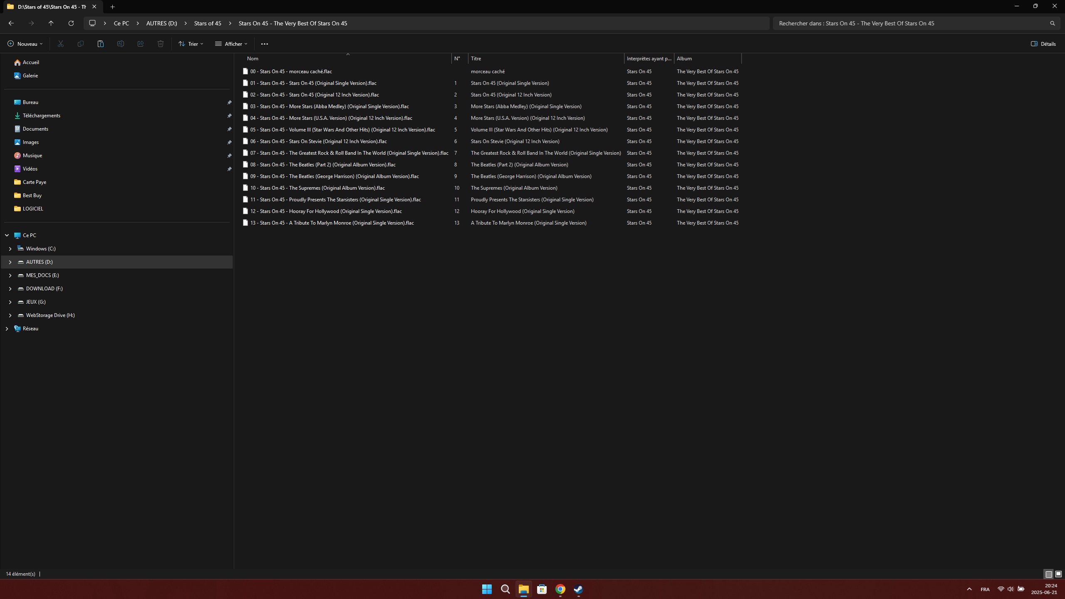Close the Stars On 45 tab
Viewport: 1065px width, 599px height.
pos(94,7)
